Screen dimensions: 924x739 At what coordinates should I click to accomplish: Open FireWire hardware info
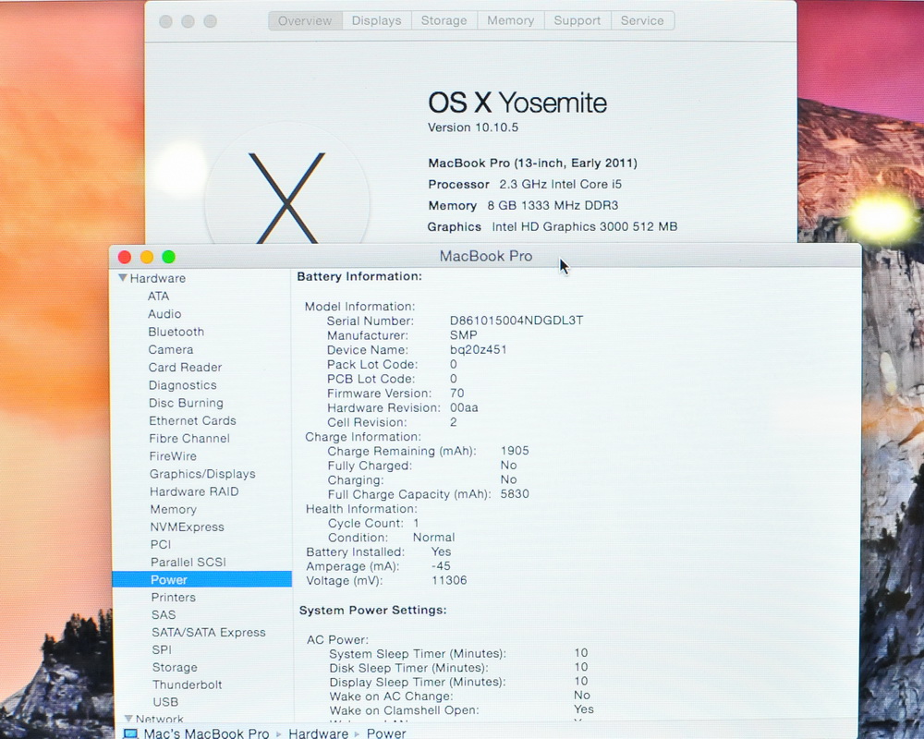pos(173,456)
